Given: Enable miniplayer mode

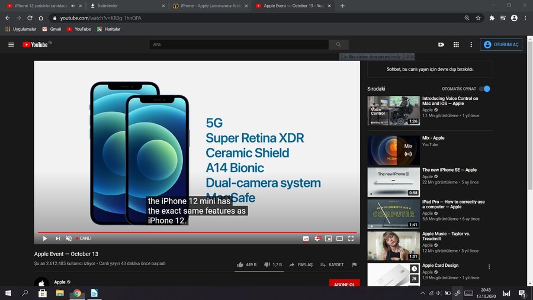Looking at the screenshot, I should click(x=328, y=238).
